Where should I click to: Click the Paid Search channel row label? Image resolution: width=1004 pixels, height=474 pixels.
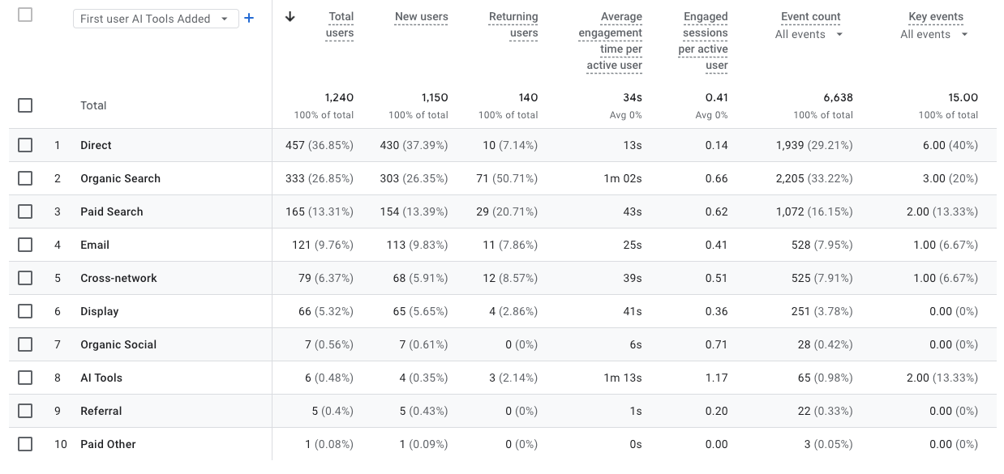(x=112, y=211)
